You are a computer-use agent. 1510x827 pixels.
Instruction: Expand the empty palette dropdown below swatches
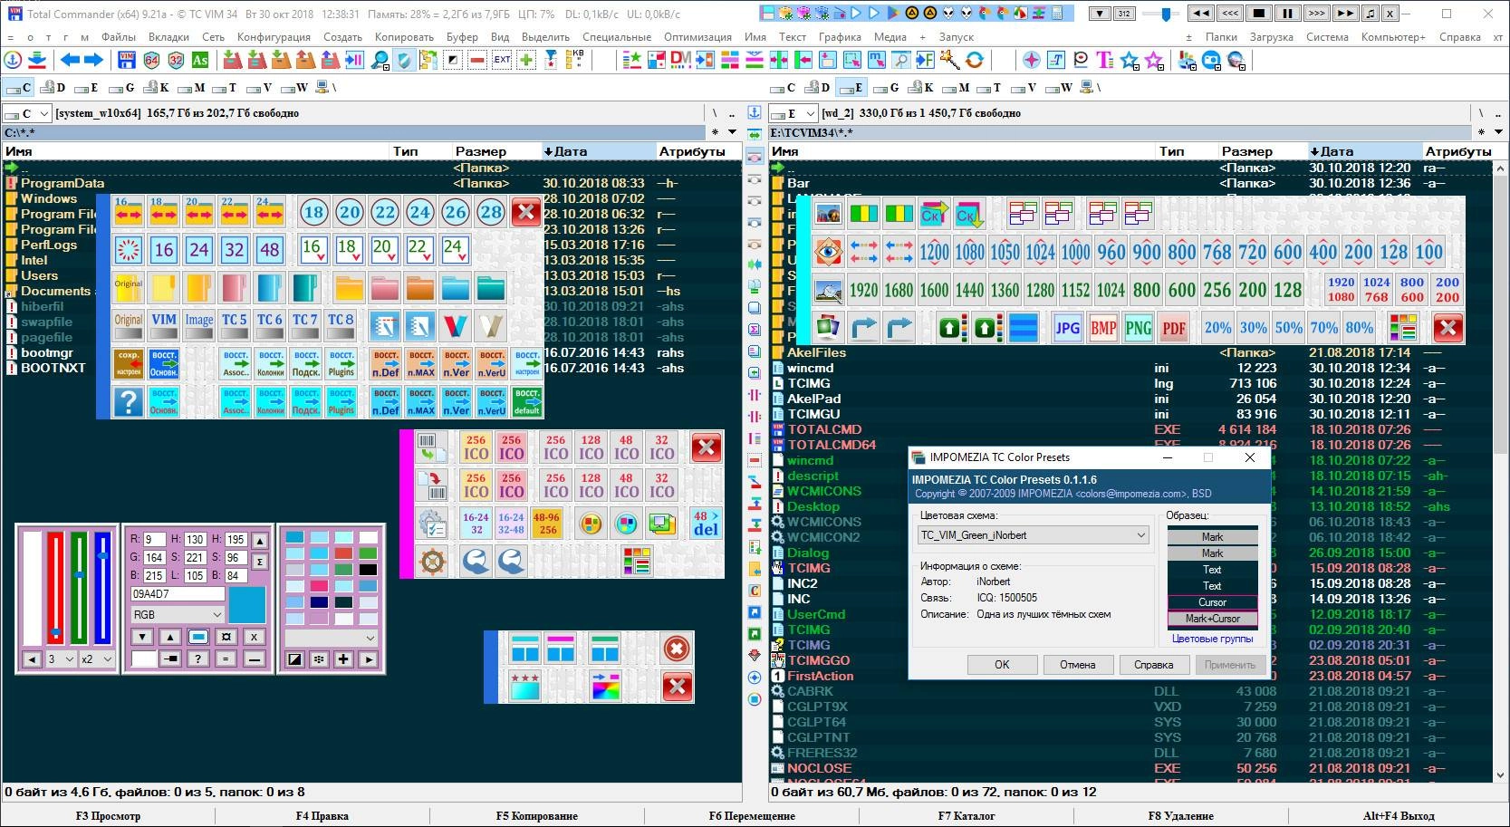pyautogui.click(x=331, y=638)
